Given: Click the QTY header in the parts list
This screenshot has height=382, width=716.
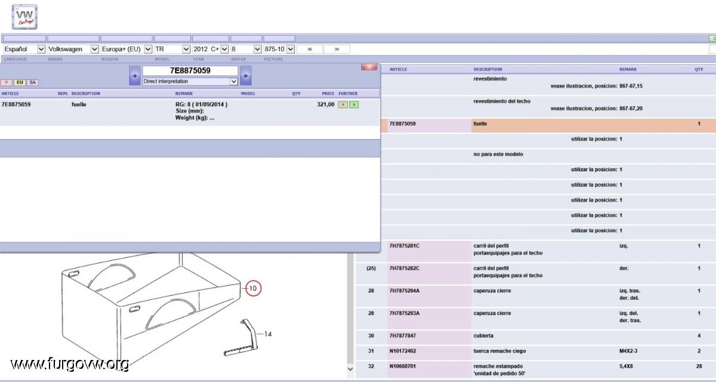Looking at the screenshot, I should tap(699, 69).
